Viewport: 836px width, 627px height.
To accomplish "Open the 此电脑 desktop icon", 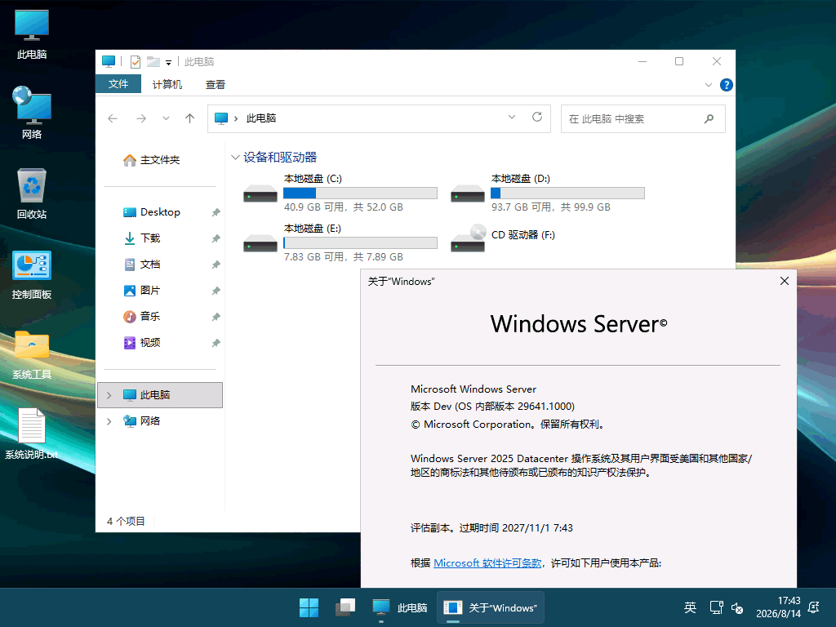I will tap(32, 34).
